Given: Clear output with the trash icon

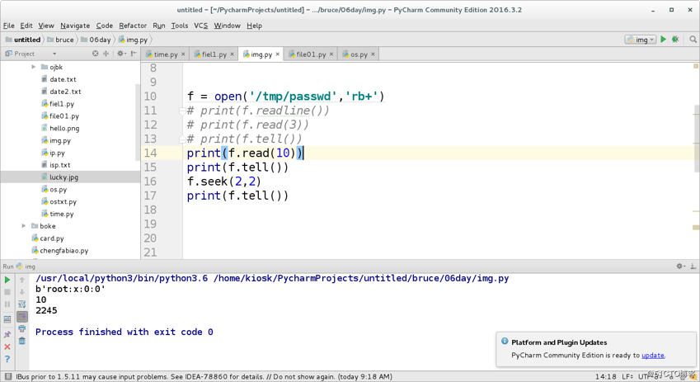Looking at the screenshot, I should [22, 341].
